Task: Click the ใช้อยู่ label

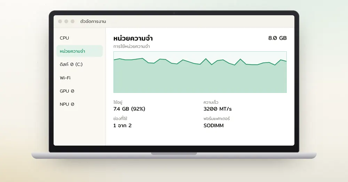Action: coord(118,102)
